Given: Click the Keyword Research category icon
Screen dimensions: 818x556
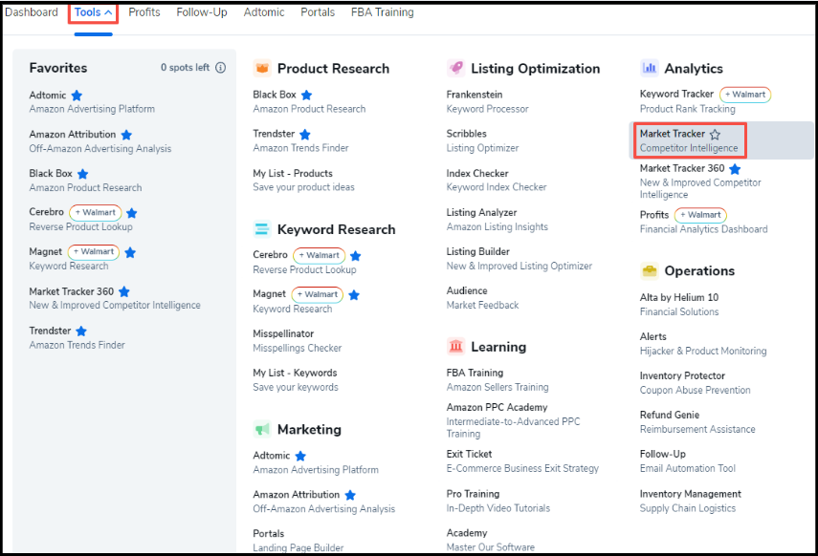Looking at the screenshot, I should pyautogui.click(x=261, y=229).
